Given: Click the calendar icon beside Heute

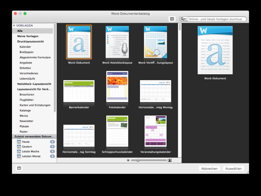Looking at the screenshot, I should (19, 142).
